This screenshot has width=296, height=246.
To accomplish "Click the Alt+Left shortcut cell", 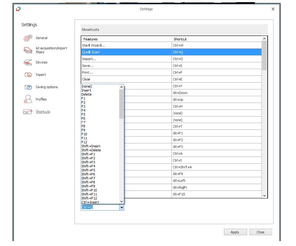I will (217, 181).
